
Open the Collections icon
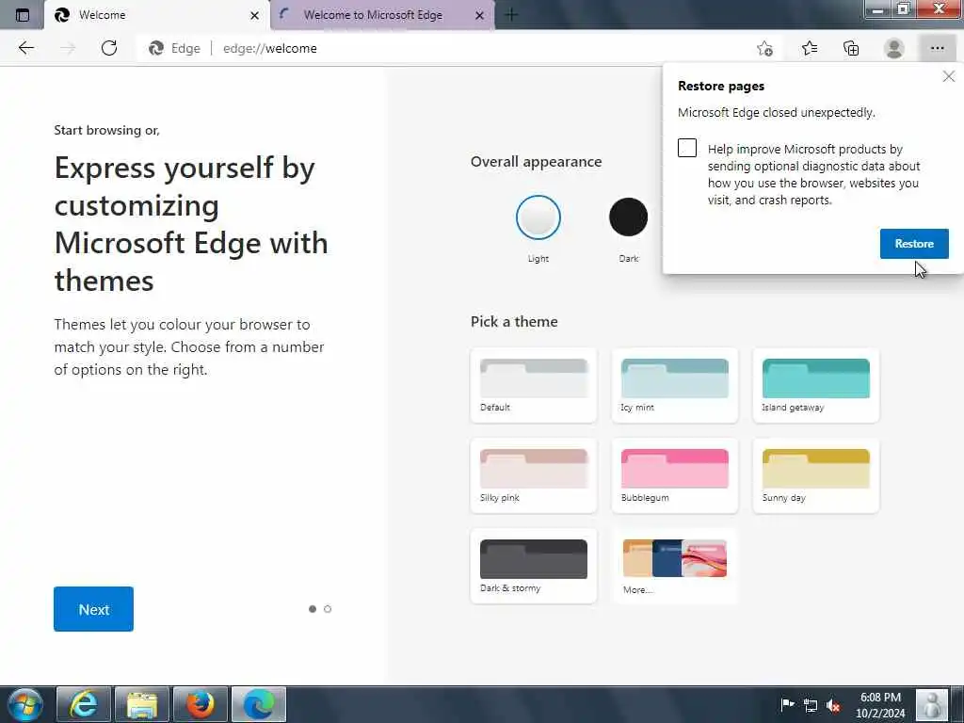[x=851, y=48]
